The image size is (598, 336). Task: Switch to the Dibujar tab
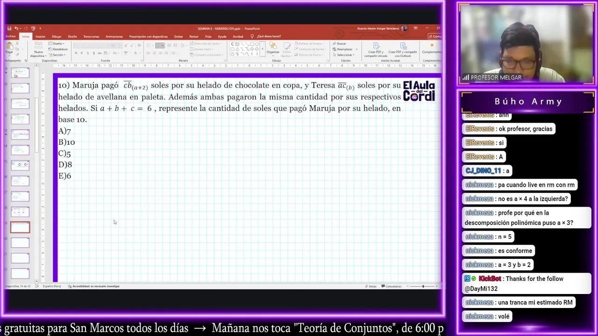[57, 36]
